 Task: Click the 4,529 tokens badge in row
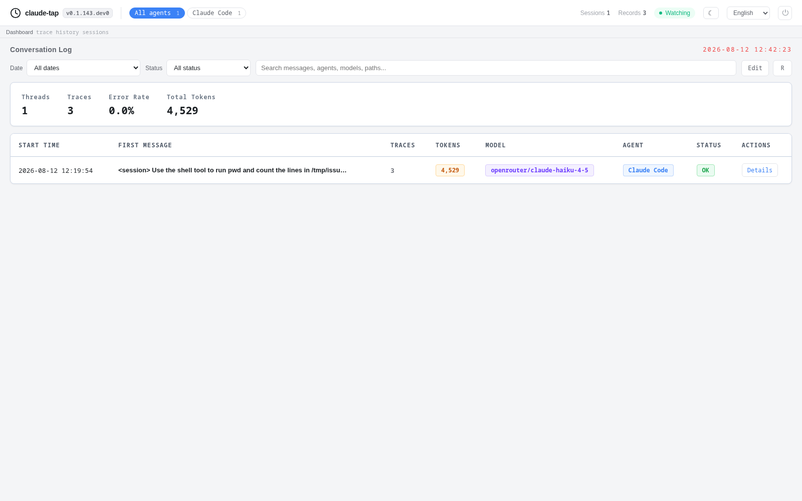coord(450,170)
